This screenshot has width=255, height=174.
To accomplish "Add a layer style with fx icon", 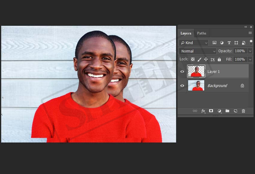I will [x=203, y=111].
